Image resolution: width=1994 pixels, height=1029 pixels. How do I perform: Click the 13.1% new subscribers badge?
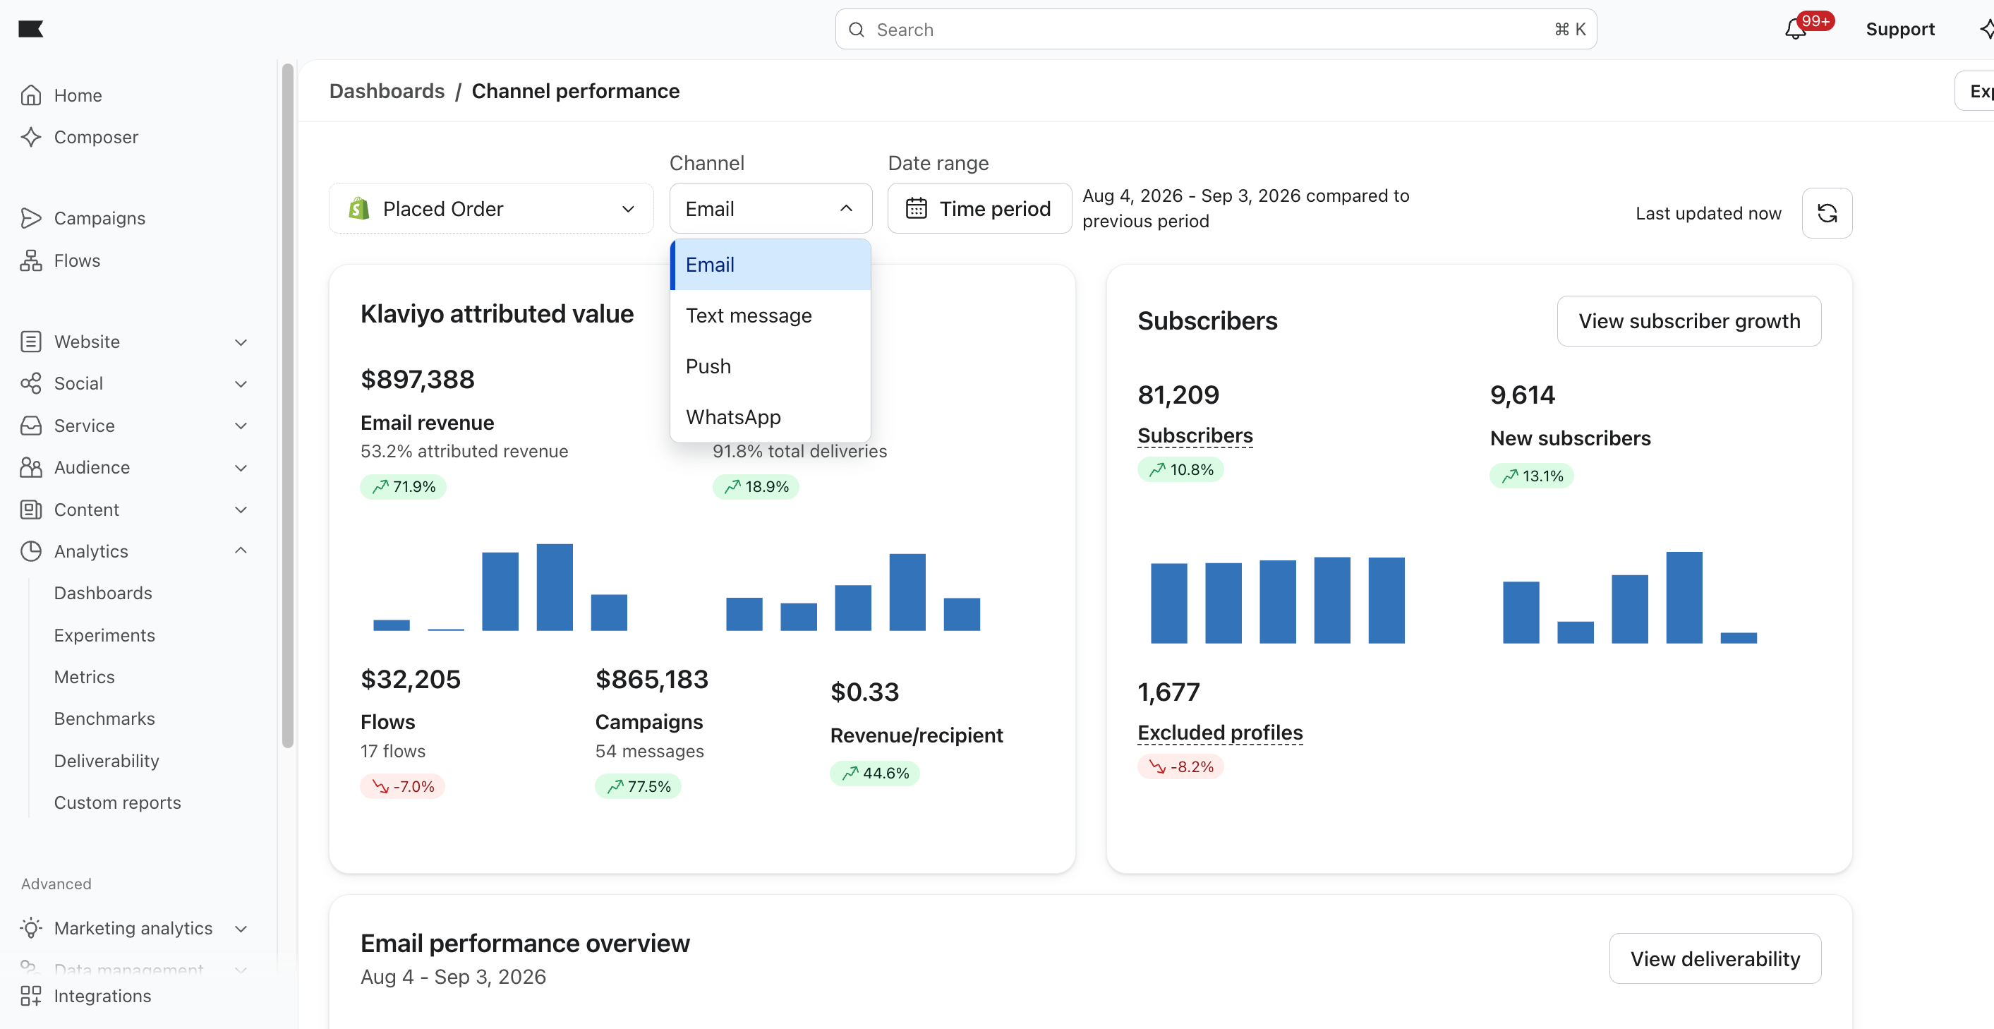coord(1532,476)
